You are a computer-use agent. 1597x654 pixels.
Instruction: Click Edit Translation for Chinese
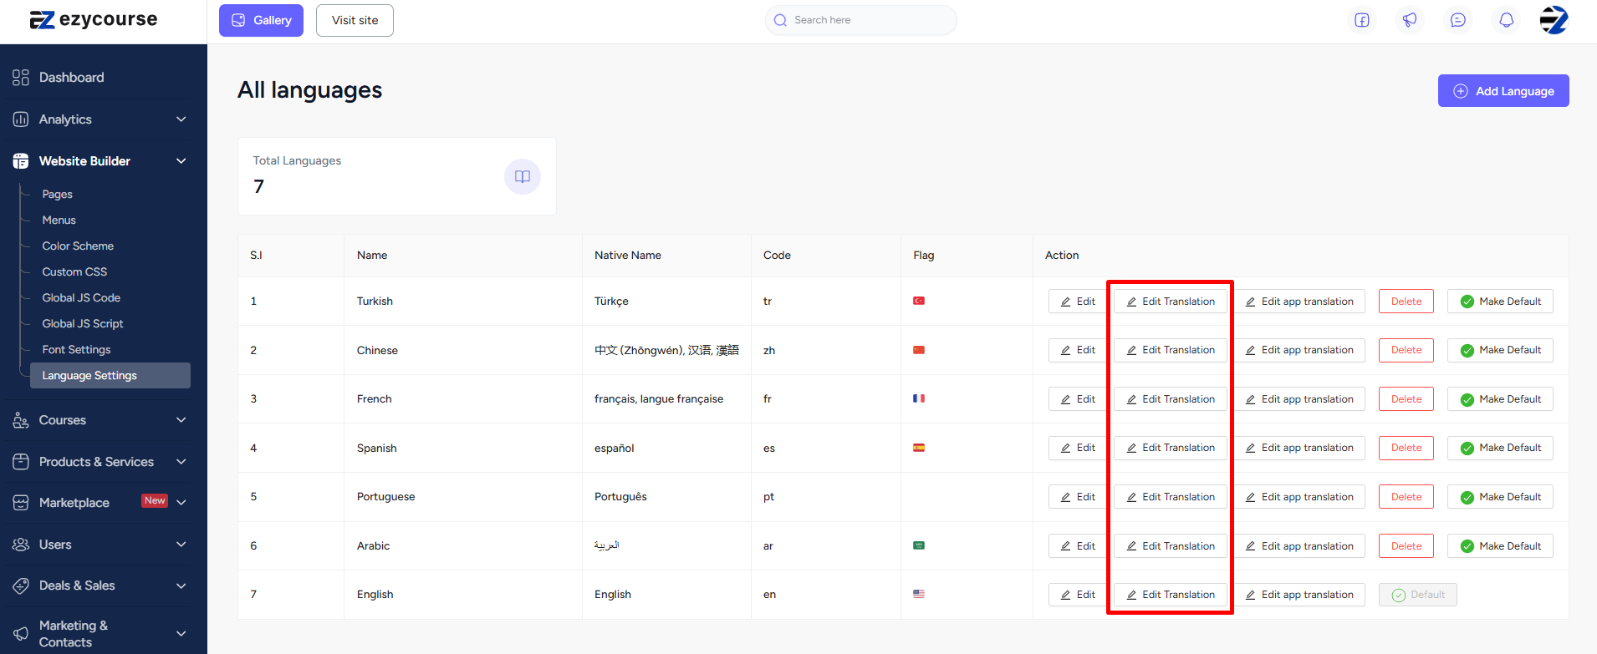[1171, 350]
